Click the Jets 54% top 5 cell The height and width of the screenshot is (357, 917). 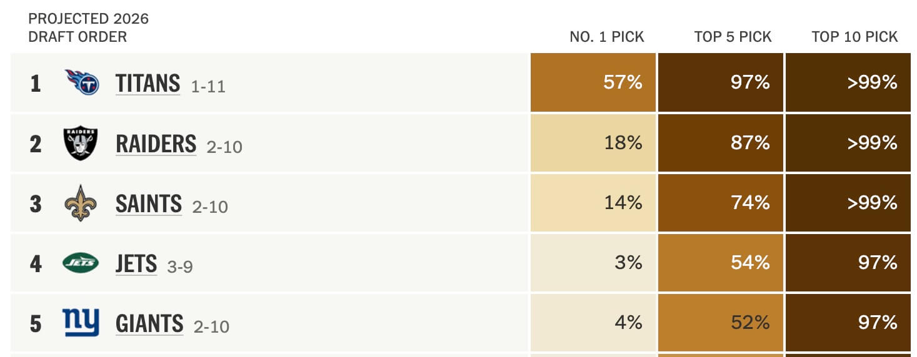pos(720,263)
